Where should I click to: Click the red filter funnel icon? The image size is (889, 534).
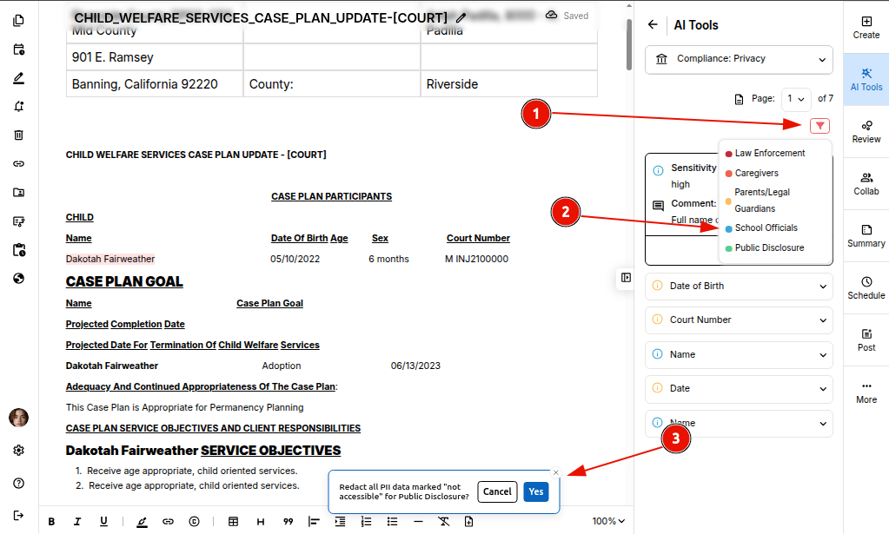[x=819, y=126]
